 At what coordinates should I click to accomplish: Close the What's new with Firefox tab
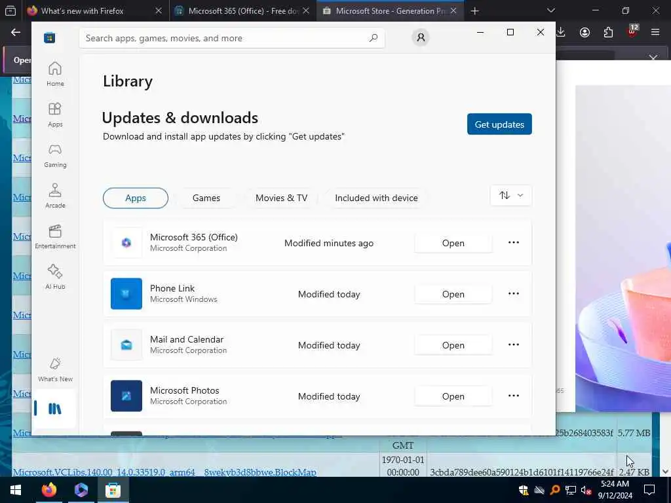[x=159, y=11]
